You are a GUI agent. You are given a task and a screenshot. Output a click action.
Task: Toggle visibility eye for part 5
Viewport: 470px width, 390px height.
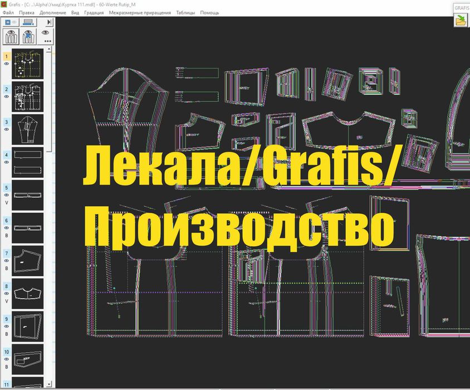point(7,195)
